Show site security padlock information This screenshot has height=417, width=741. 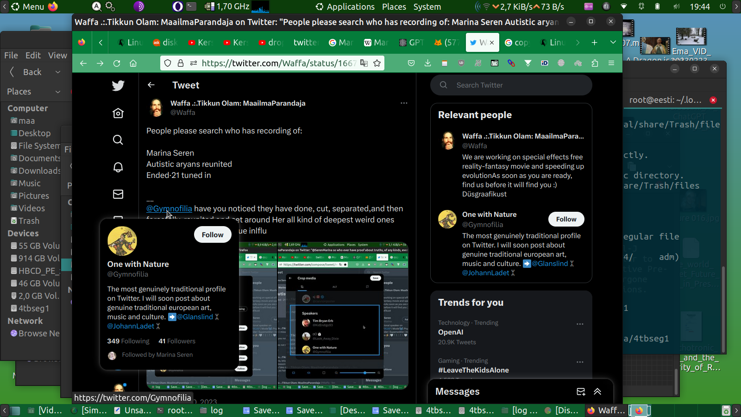tap(181, 63)
